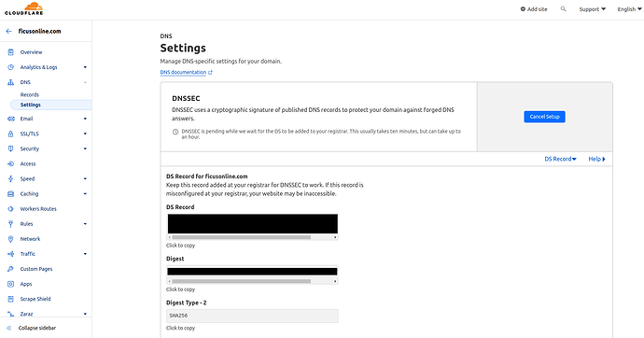Select the DNS Settings submenu item
The image size is (644, 338).
point(31,105)
